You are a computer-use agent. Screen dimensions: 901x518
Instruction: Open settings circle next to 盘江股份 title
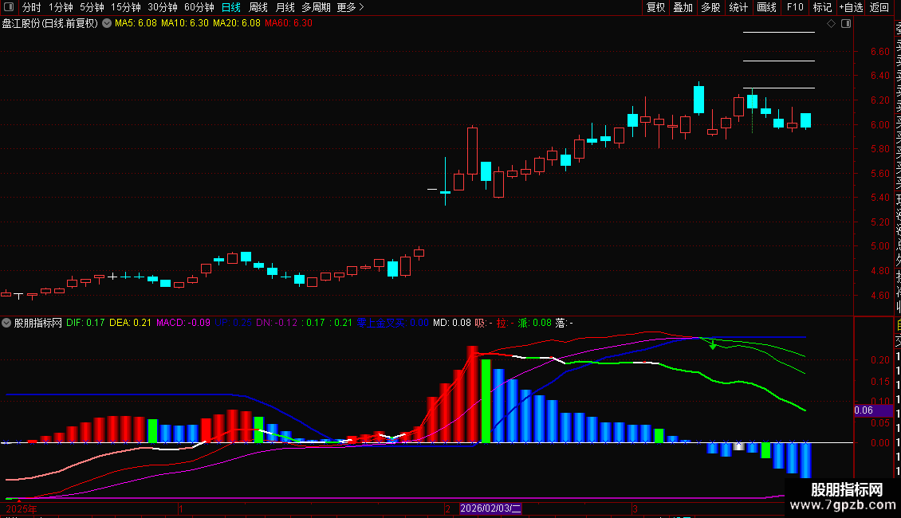pyautogui.click(x=107, y=24)
